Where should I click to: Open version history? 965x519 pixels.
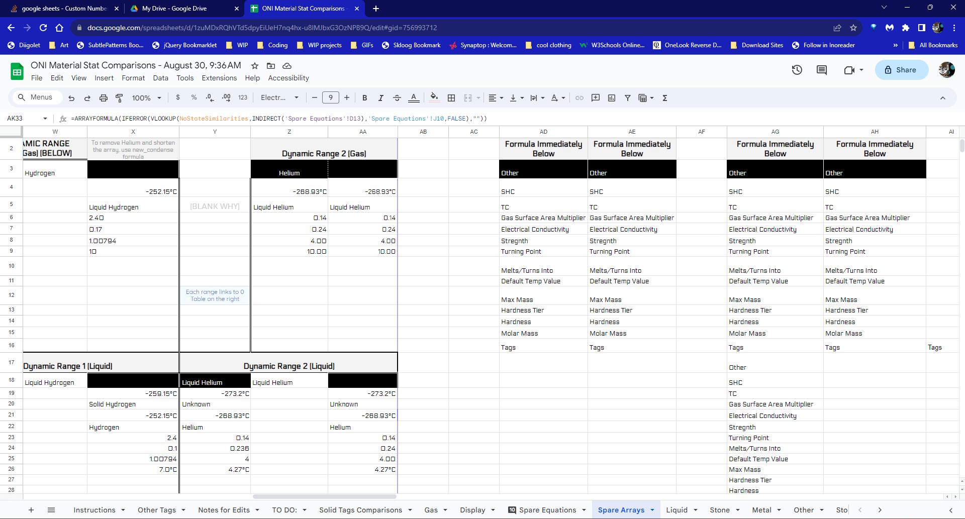(x=797, y=70)
